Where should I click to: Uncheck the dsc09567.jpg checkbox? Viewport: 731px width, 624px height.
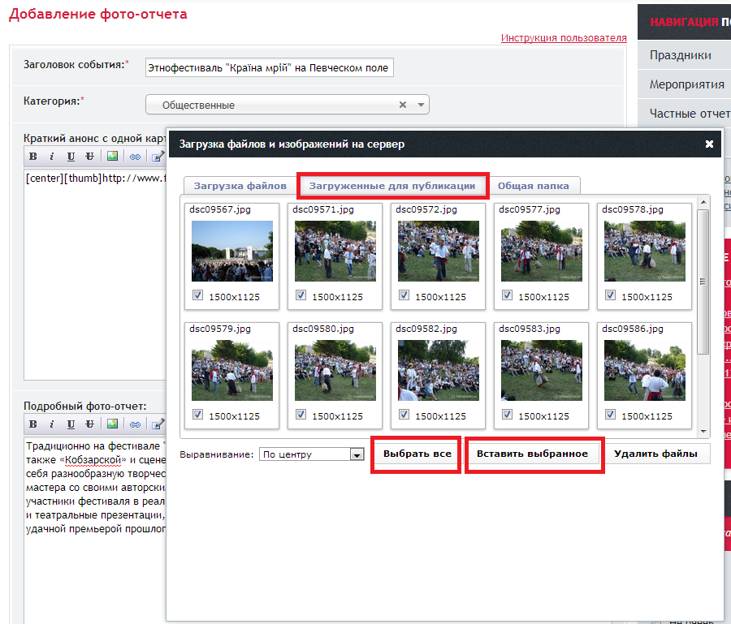[197, 296]
